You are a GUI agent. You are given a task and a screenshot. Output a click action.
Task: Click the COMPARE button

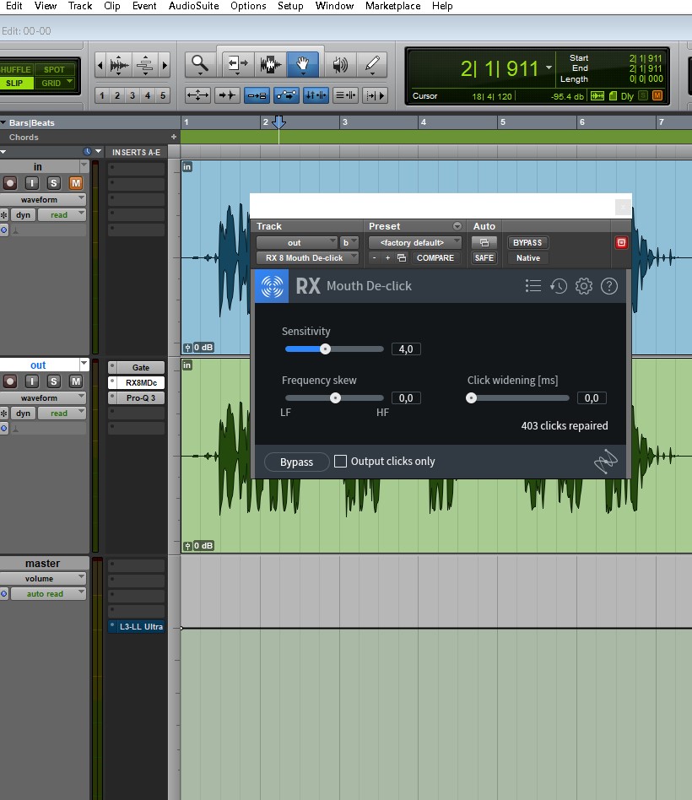(x=435, y=258)
